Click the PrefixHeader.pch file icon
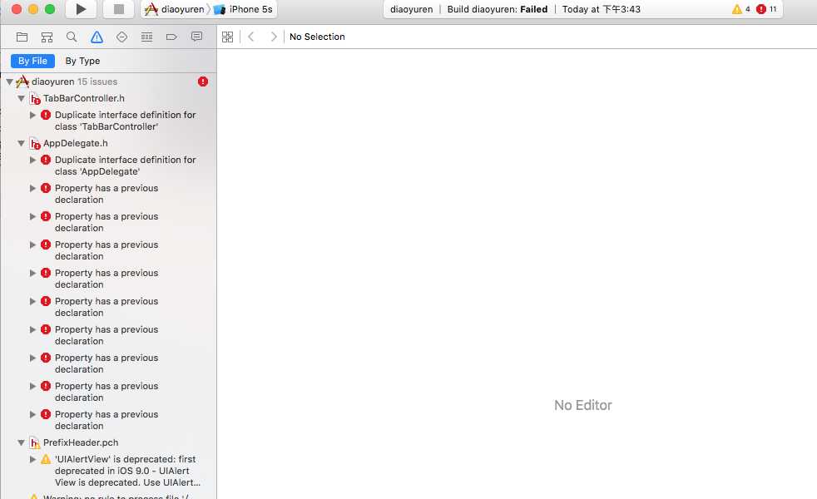The height and width of the screenshot is (499, 817). tap(35, 442)
